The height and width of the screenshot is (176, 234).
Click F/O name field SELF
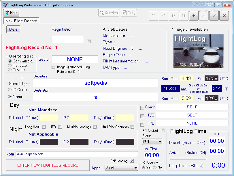click(x=192, y=115)
